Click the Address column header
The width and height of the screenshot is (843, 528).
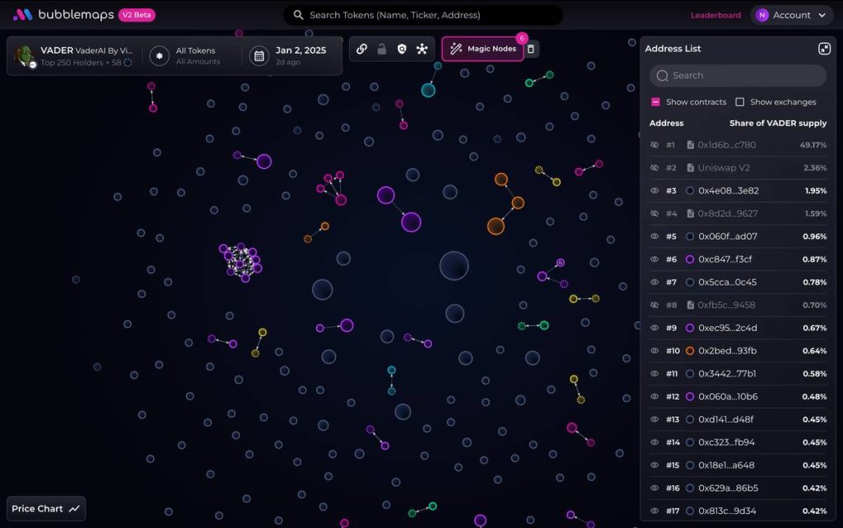coord(666,123)
